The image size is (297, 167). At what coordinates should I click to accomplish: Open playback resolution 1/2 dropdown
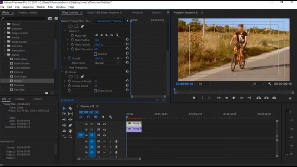click(x=258, y=83)
